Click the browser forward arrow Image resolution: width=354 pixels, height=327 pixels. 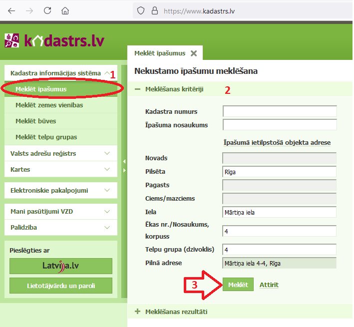(x=29, y=10)
